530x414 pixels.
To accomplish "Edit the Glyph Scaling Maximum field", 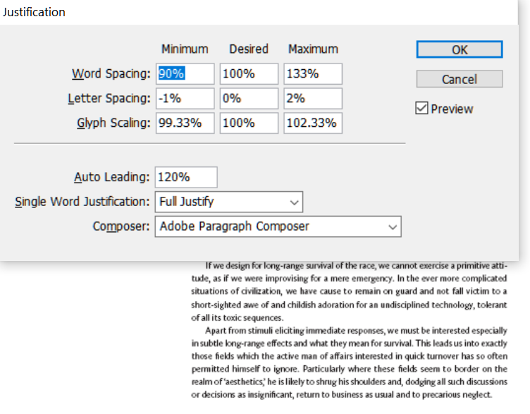I will coord(313,123).
